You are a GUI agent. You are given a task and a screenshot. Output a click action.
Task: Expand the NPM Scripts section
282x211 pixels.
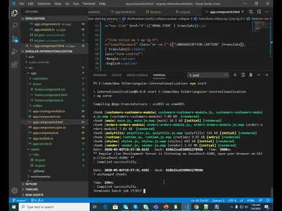pyautogui.click(x=34, y=195)
